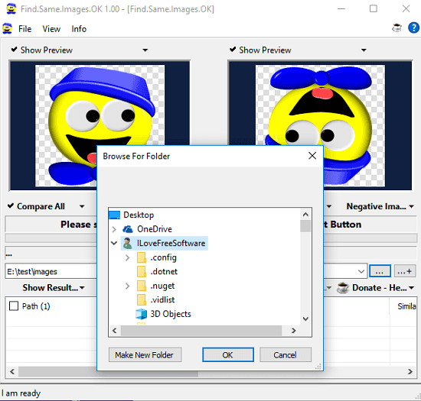
Task: Click the ILoveFreeSoftware user icon
Action: coord(127,243)
